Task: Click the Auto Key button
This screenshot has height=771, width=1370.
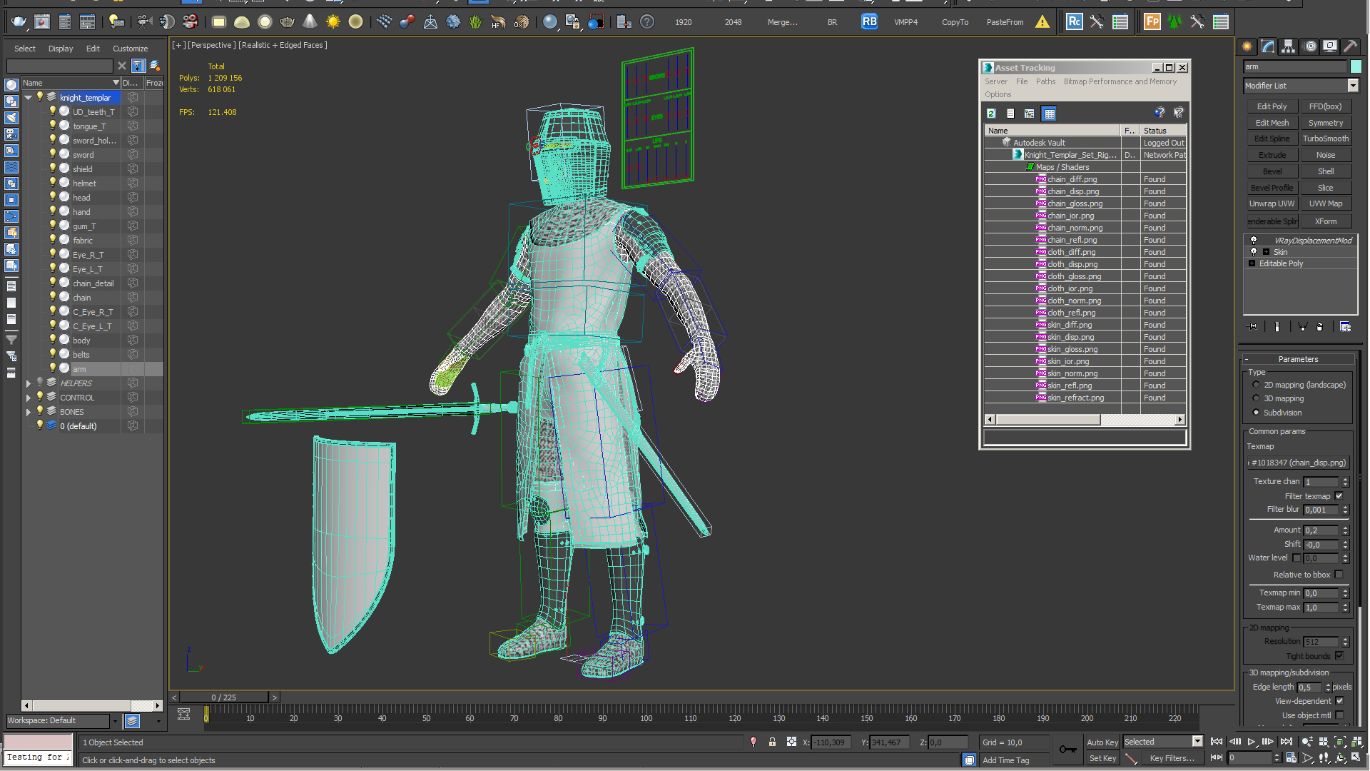Action: click(x=1102, y=742)
